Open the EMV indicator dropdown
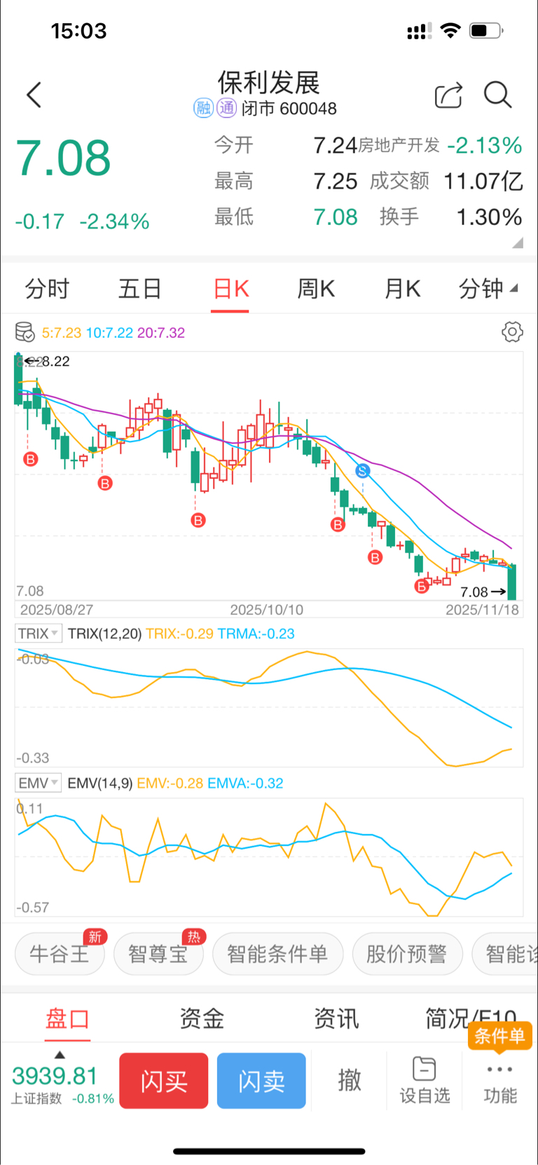Screen dimensions: 538x1165 tap(39, 783)
